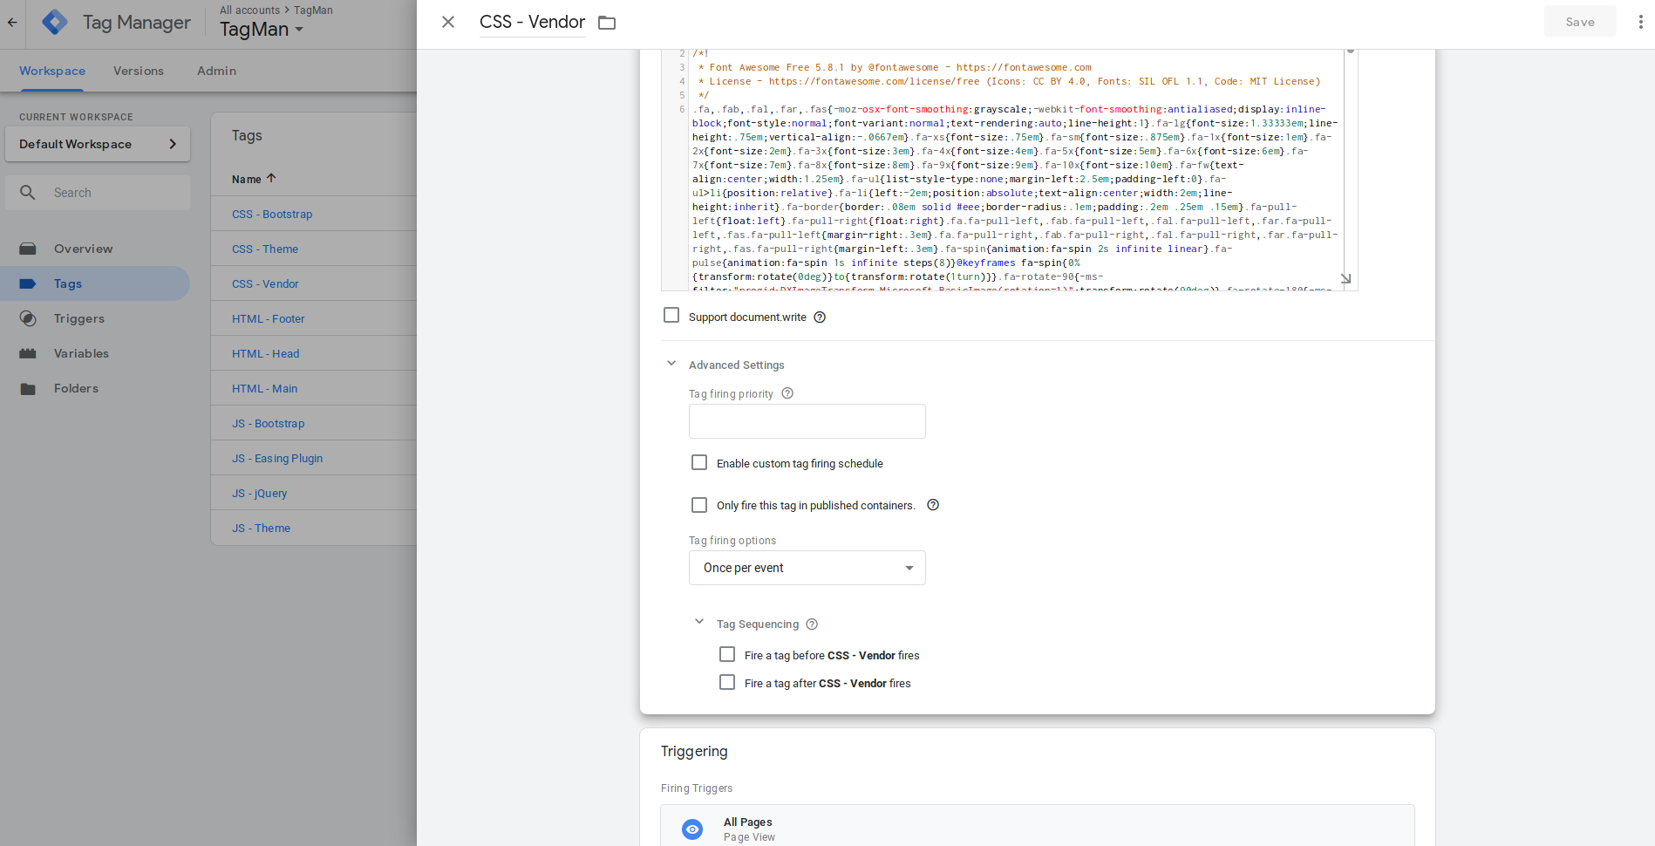Click the All Pages trigger eye icon
The image size is (1655, 846).
tap(692, 829)
